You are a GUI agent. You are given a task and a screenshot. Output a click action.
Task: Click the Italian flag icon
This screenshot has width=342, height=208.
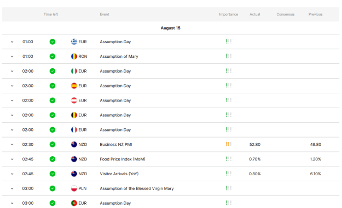click(74, 71)
